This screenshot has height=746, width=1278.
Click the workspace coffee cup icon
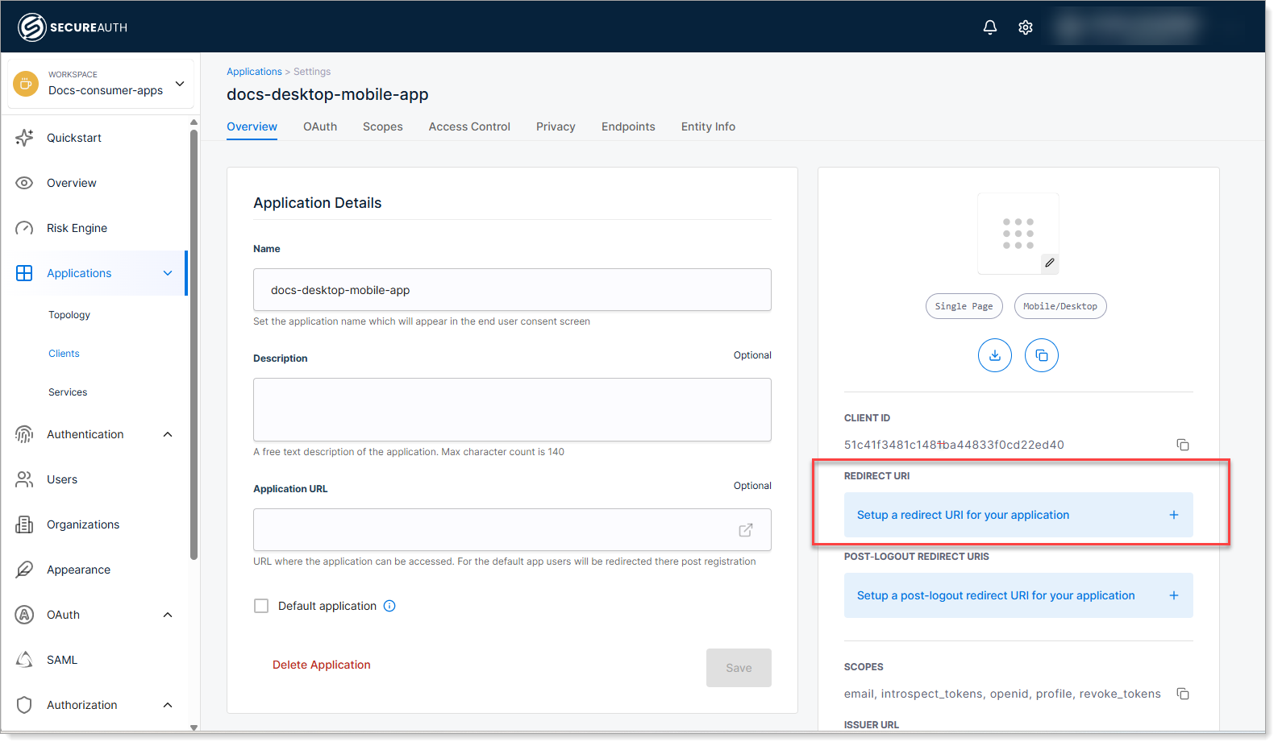26,83
